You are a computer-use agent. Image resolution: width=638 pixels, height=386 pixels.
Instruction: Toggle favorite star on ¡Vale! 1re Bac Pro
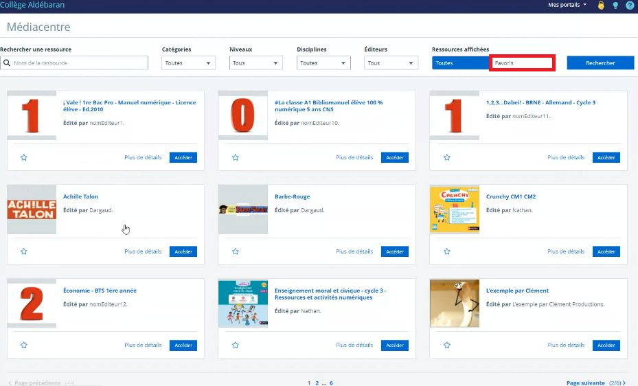[24, 157]
